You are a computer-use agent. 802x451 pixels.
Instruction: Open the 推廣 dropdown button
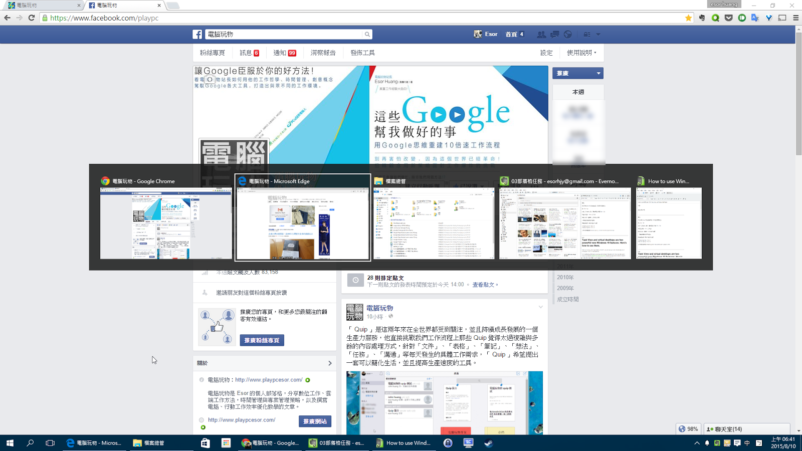coord(578,73)
